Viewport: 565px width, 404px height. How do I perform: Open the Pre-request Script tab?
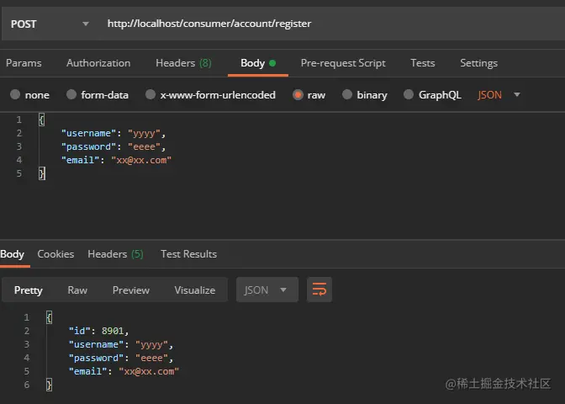coord(343,63)
